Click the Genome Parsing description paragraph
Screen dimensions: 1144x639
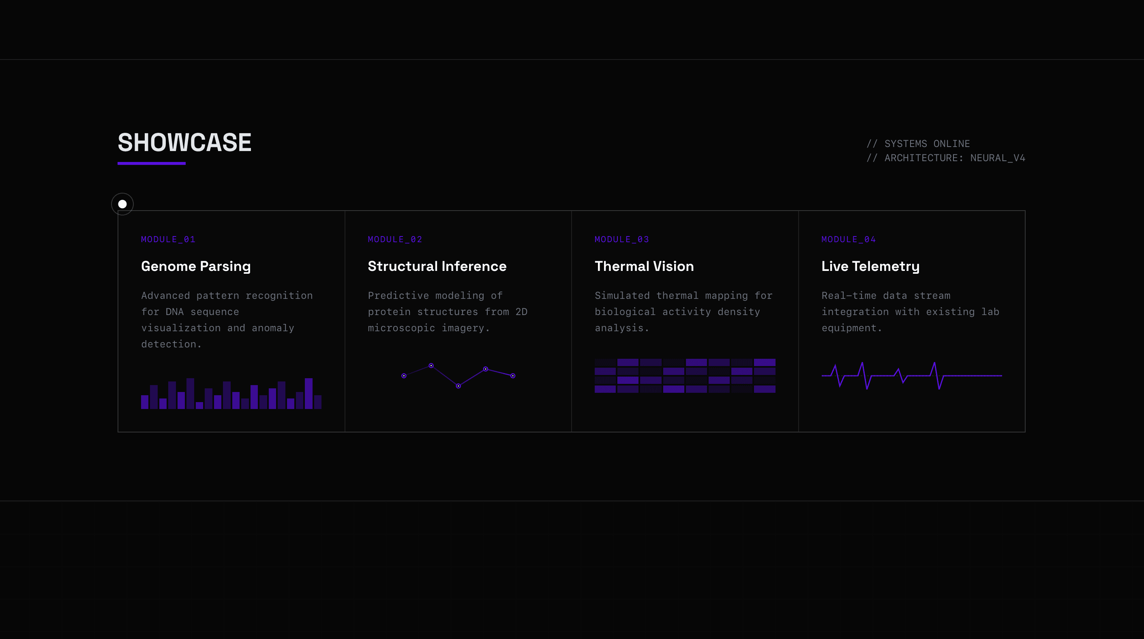[227, 319]
